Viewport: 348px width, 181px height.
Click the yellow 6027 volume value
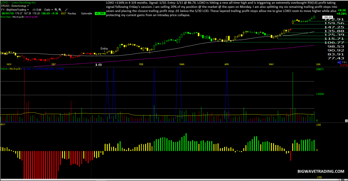(64, 13)
